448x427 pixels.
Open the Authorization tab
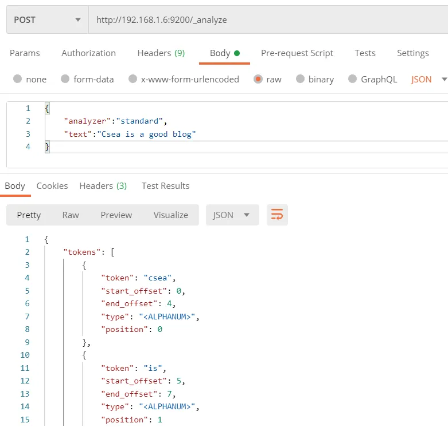pos(88,53)
